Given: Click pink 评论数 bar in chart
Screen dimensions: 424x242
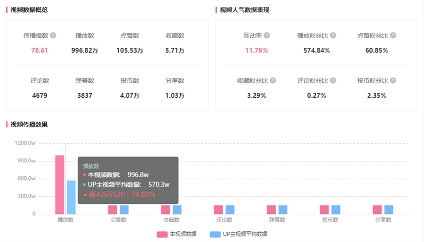Looking at the screenshot, I should point(218,210).
